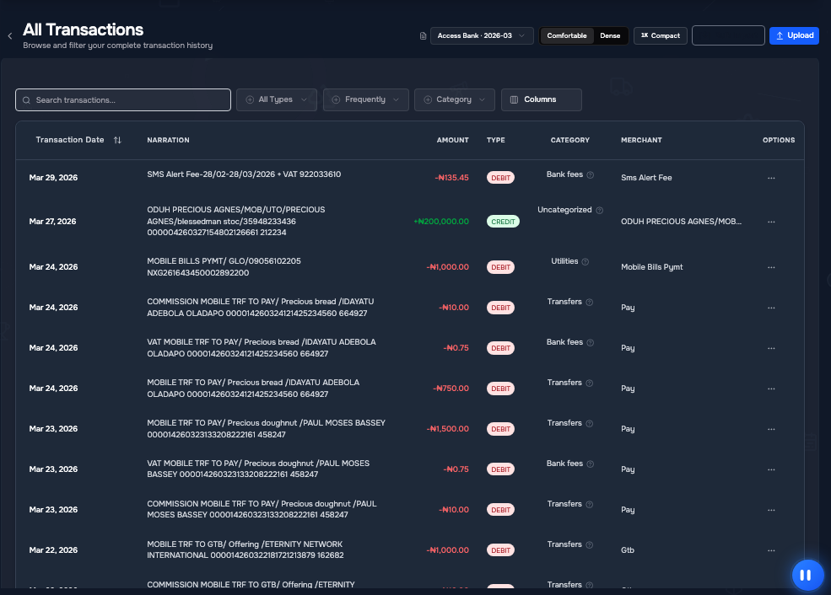
Task: Expand the All Types filter
Action: [x=276, y=99]
